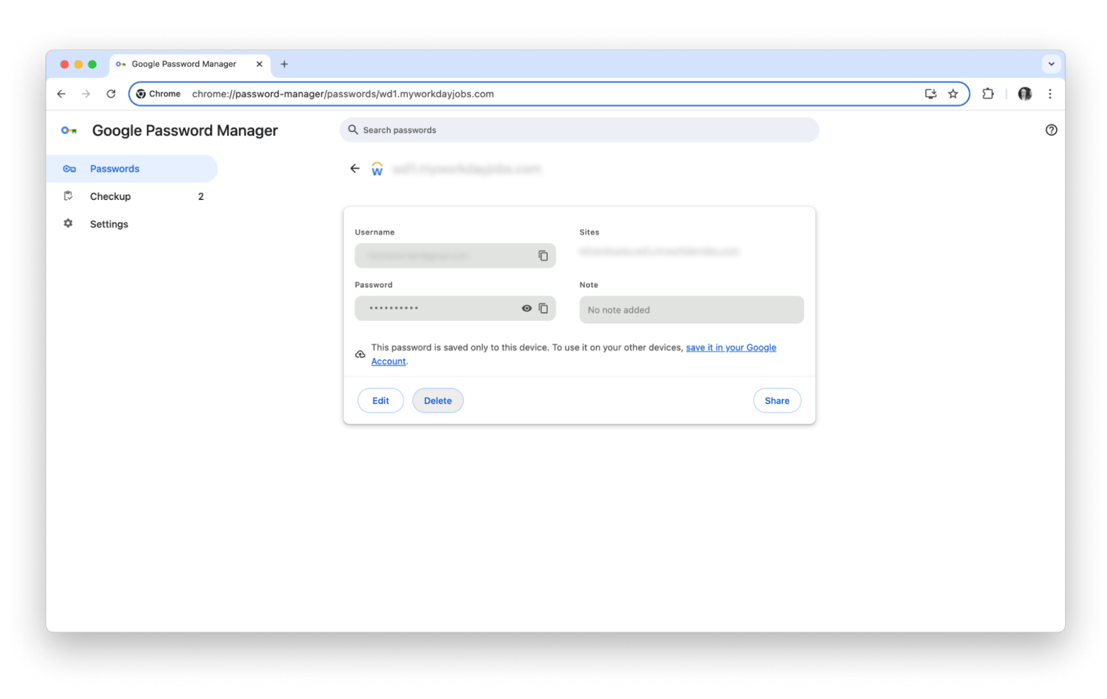
Task: Delete the saved password
Action: [438, 401]
